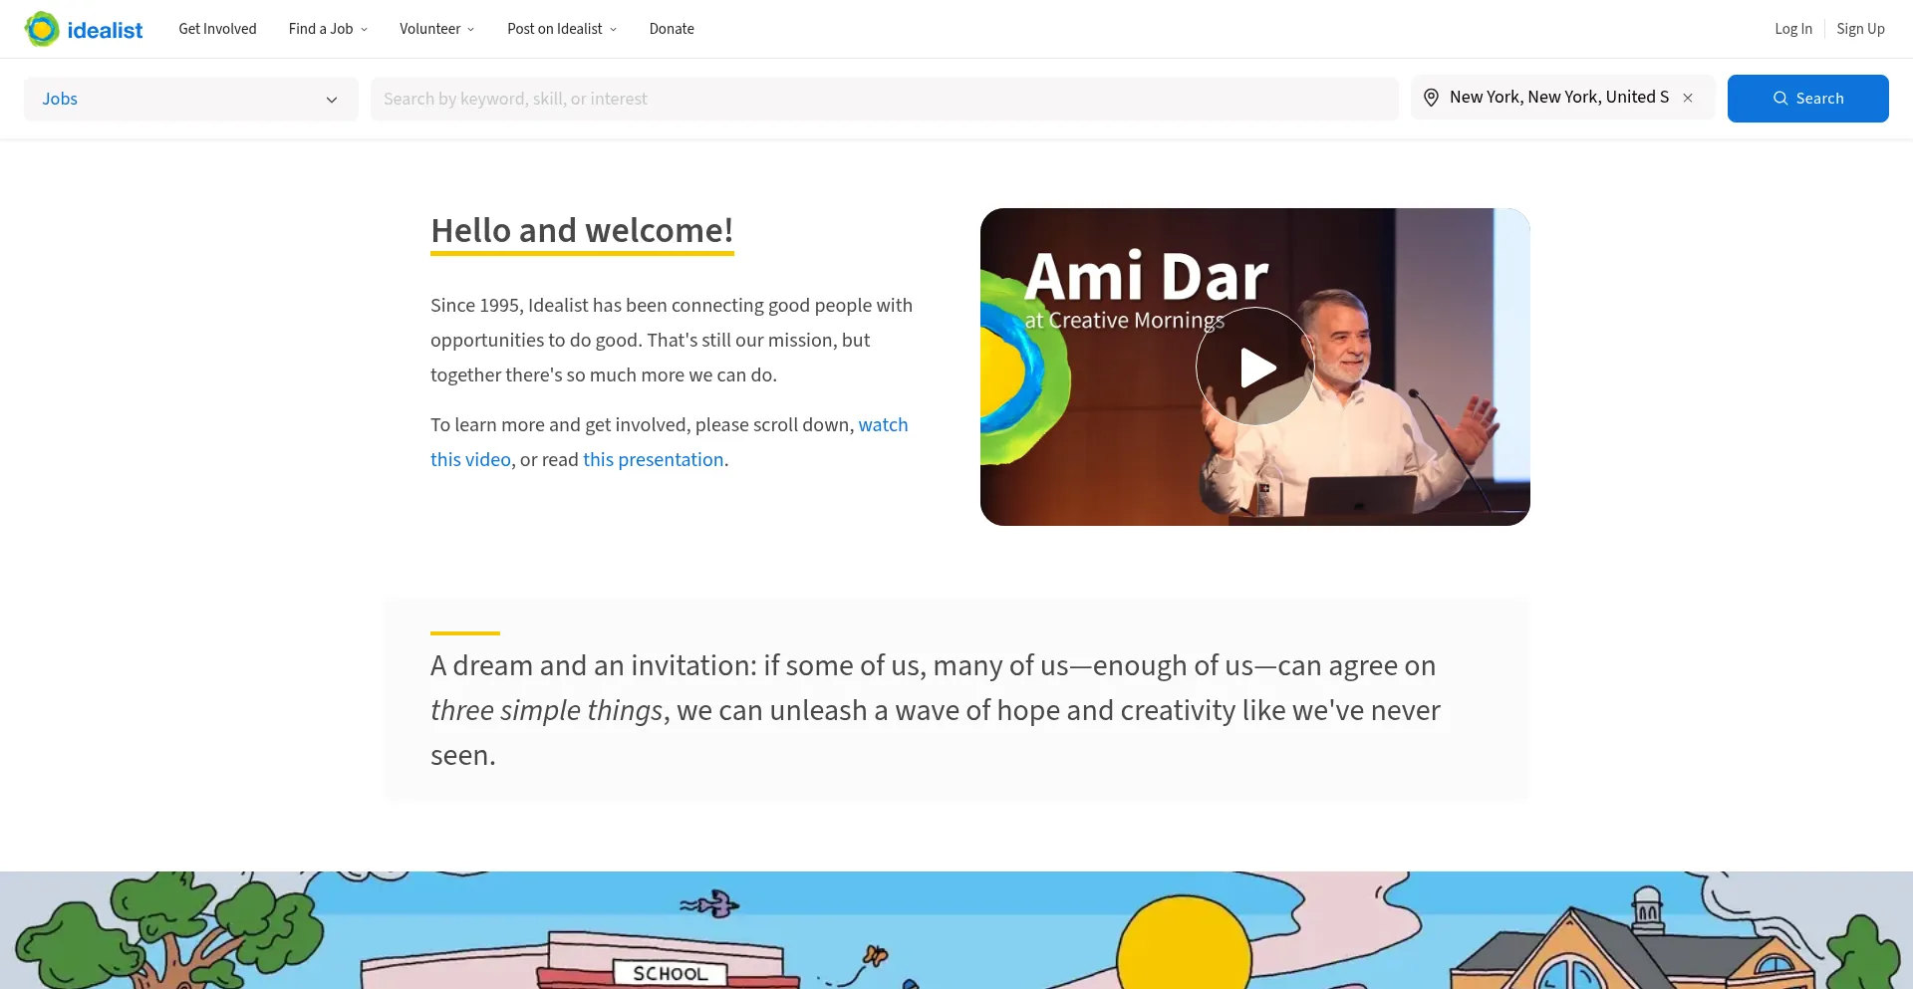1913x989 pixels.
Task: Open the Get Involved page
Action: coord(217,29)
